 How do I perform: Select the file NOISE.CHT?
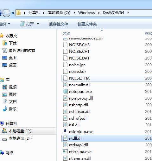[79, 52]
